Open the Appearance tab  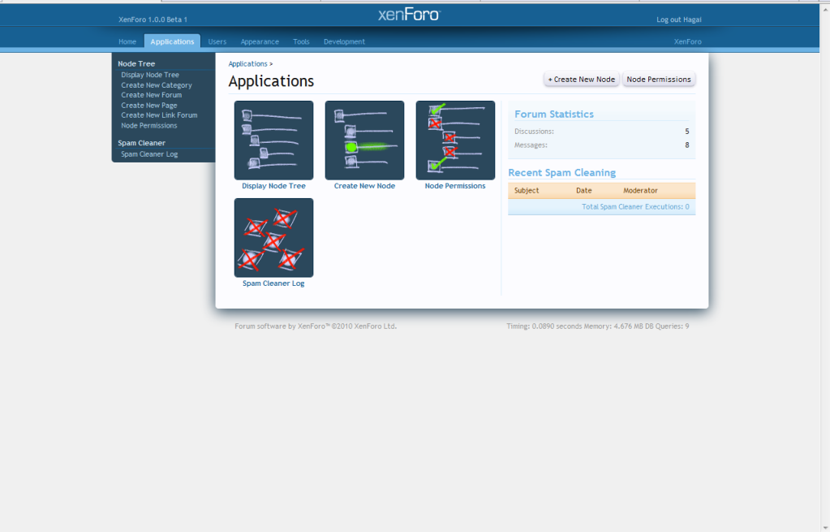pos(260,41)
